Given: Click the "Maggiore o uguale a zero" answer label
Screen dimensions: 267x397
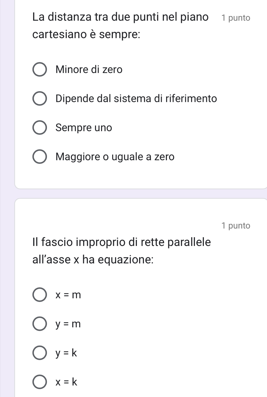Looking at the screenshot, I should point(115,157).
